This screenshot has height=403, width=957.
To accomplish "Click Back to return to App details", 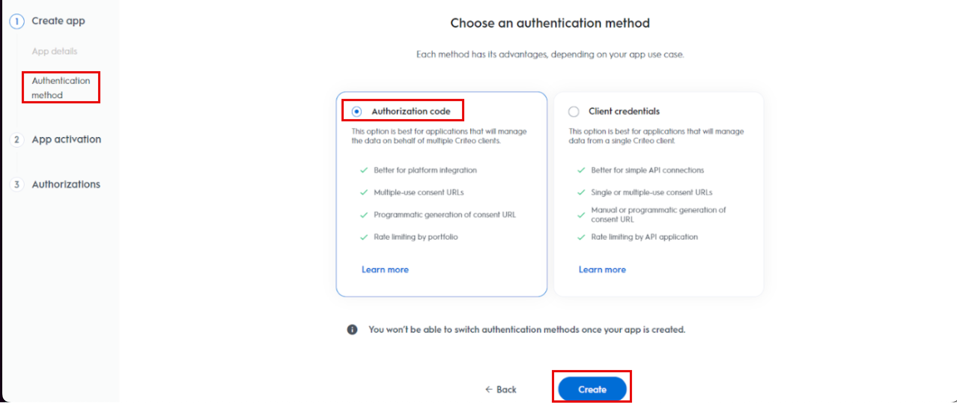I will pyautogui.click(x=506, y=389).
